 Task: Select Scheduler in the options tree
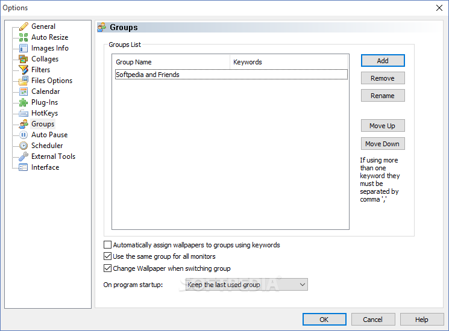[x=47, y=146]
